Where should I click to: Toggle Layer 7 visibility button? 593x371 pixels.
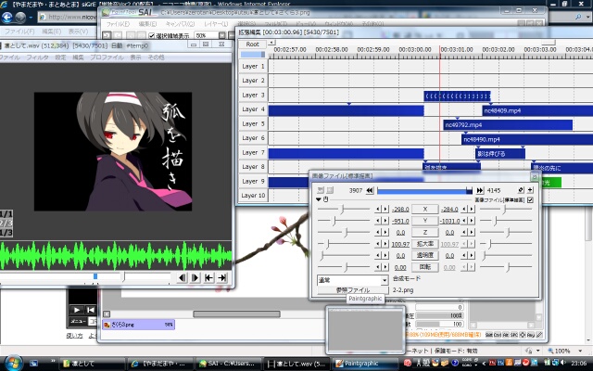[253, 152]
